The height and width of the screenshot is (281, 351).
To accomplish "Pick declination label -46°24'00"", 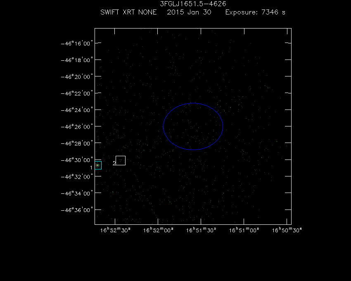I will (x=77, y=110).
